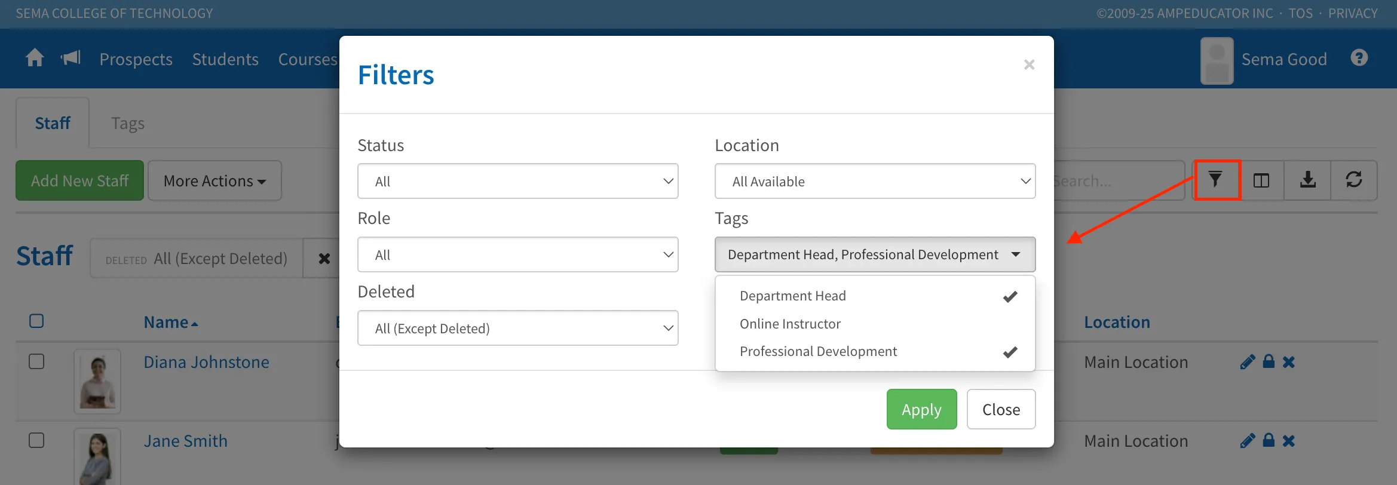The image size is (1397, 485).
Task: Close the Filters dialog with the X
Action: click(1029, 65)
